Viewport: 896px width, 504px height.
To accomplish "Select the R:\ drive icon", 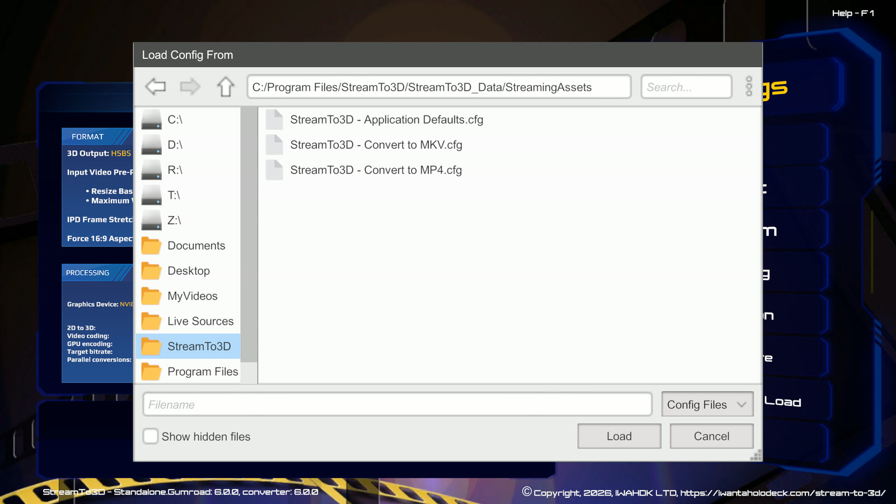I will pos(151,170).
